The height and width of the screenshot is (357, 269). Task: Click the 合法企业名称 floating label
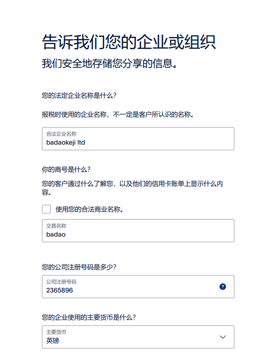pos(62,134)
